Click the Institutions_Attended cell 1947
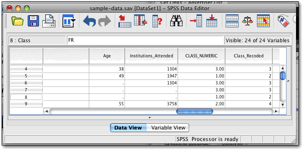The image size is (303, 150). point(151,76)
